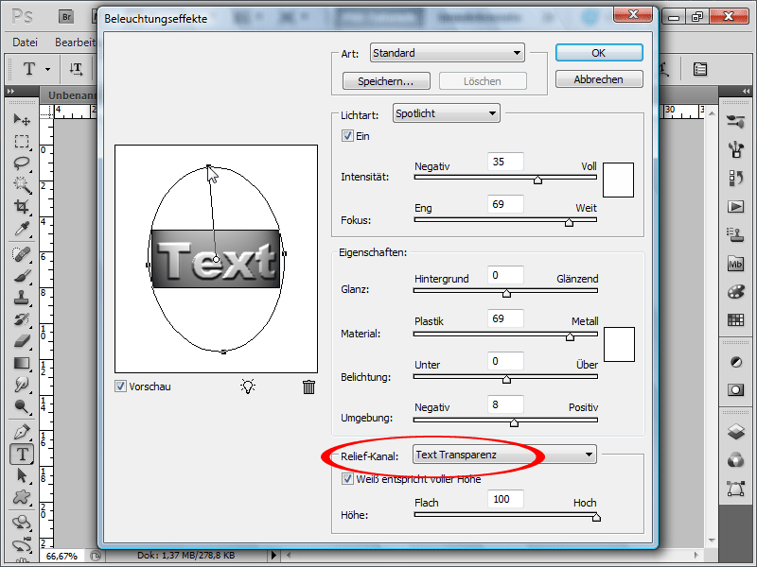
Task: Collapse the right panel dock arrows
Action: [747, 91]
